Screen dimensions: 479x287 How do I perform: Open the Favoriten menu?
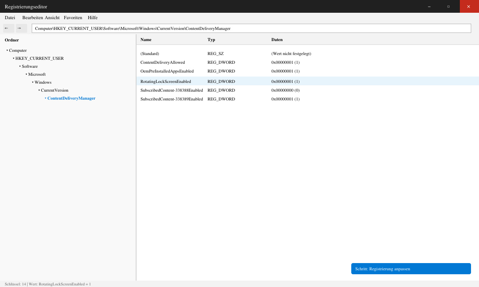pyautogui.click(x=73, y=18)
